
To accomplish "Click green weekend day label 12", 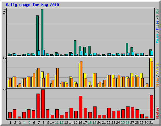I will [x=61, y=123].
